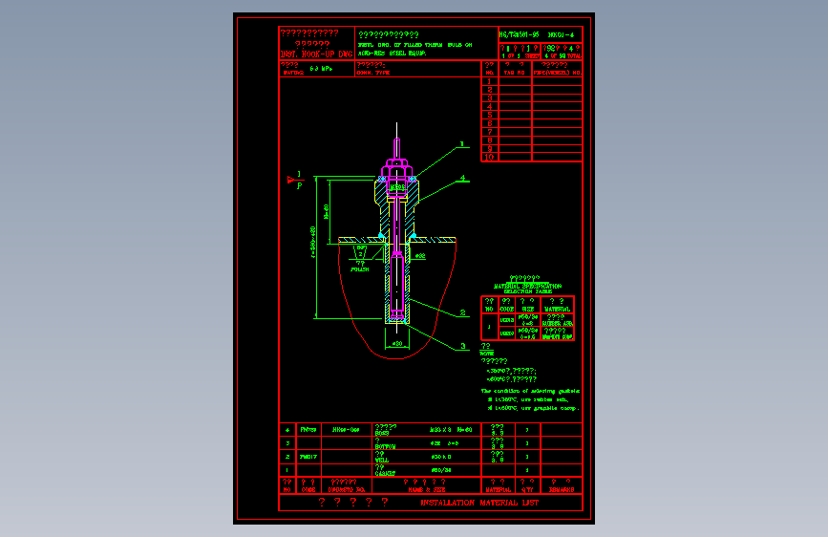Click the note line mentioning graphite comp.

point(533,408)
